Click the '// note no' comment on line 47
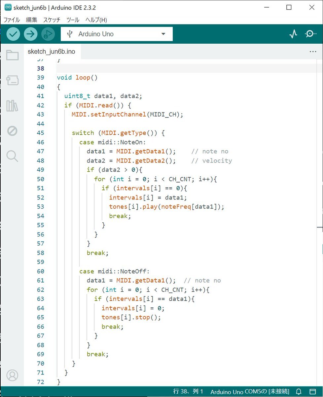 (210, 152)
